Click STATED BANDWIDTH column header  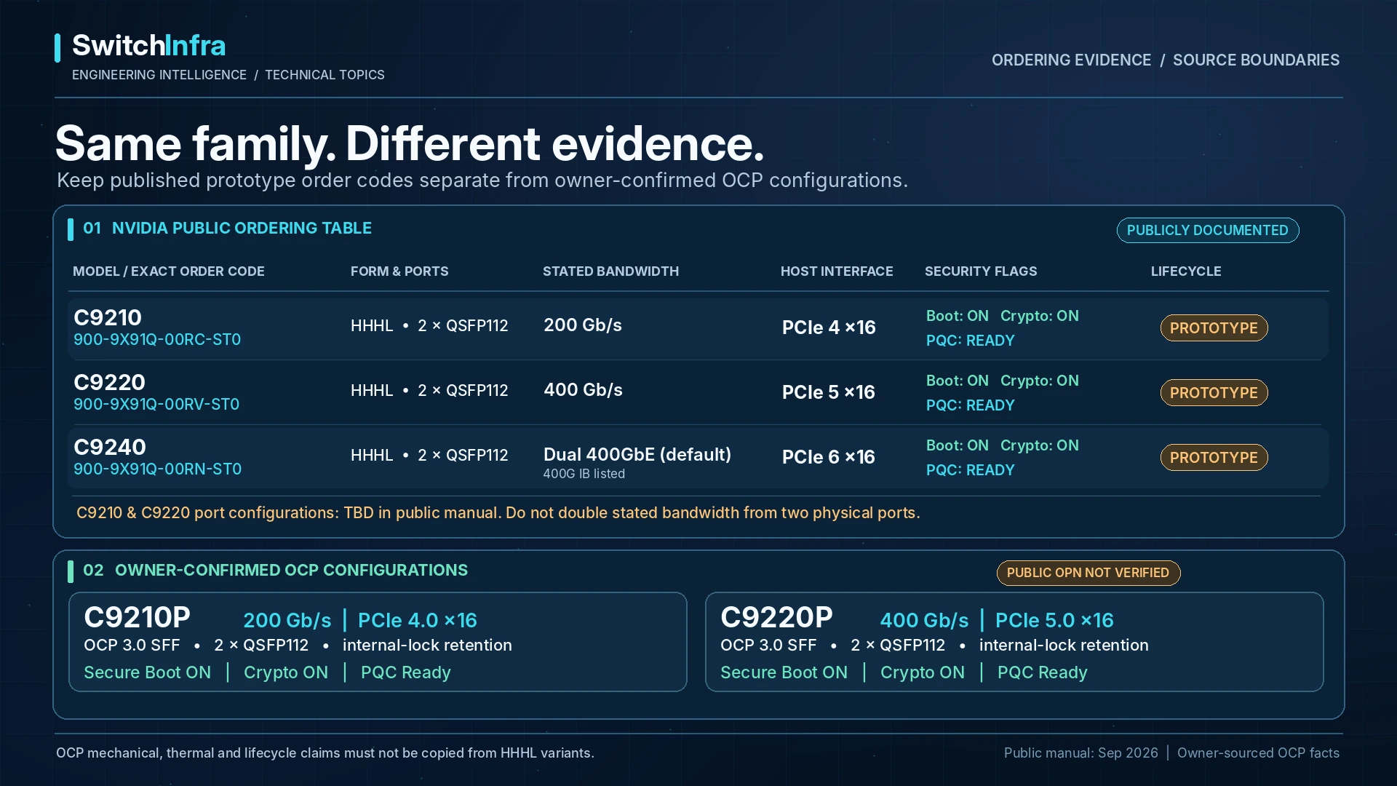pyautogui.click(x=610, y=271)
